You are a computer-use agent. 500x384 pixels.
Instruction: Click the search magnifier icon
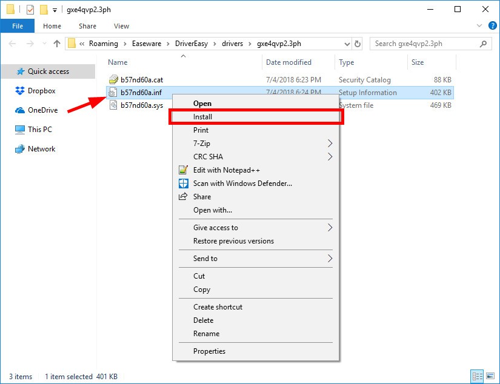coord(484,44)
